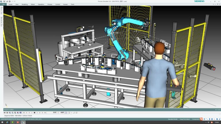Screen dimensions: 221x124
Task: Open the File menu
Action: [3, 4]
